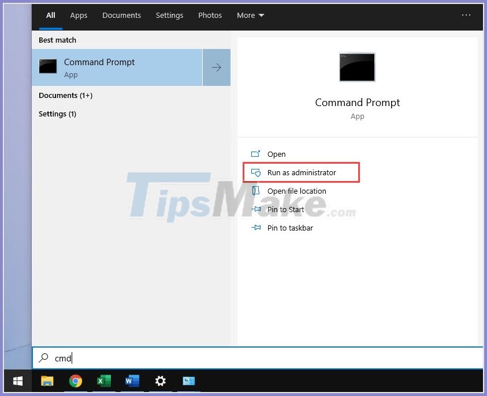487x396 pixels.
Task: Open Chrome from the taskbar
Action: pyautogui.click(x=75, y=381)
